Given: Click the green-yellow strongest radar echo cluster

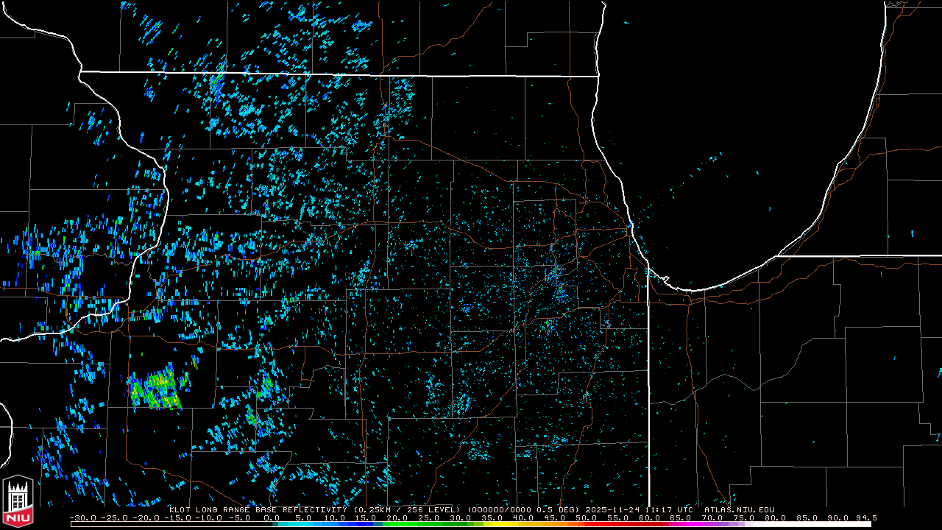Looking at the screenshot, I should 155,389.
